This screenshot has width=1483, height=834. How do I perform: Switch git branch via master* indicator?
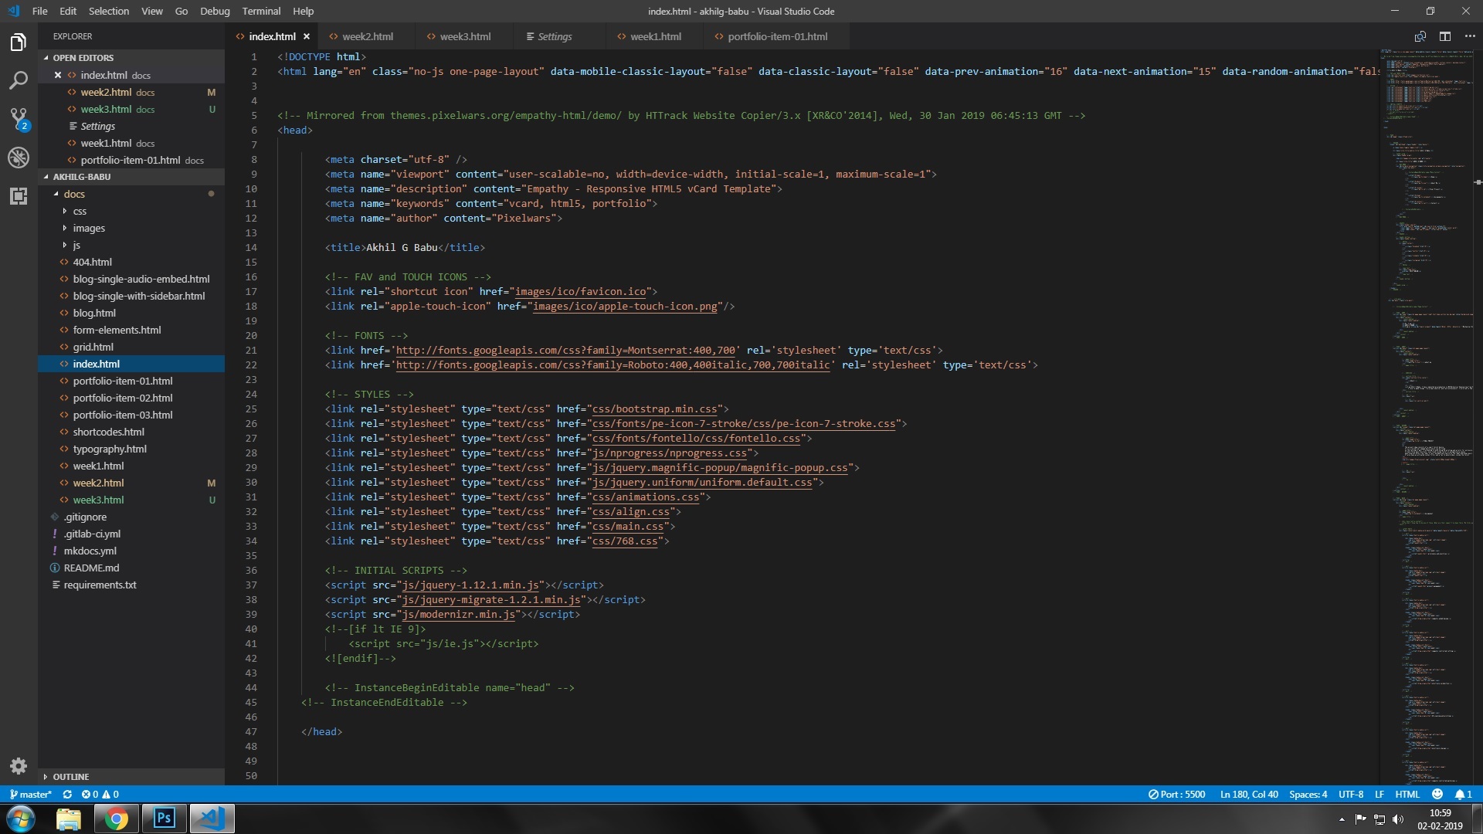click(x=31, y=794)
